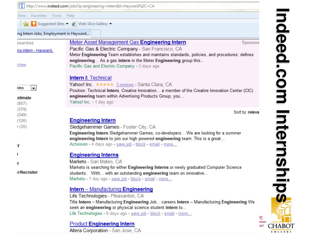Viewport: 313px width, 235px height.
Task: Click the Chabot College logo
Action: click(x=281, y=215)
